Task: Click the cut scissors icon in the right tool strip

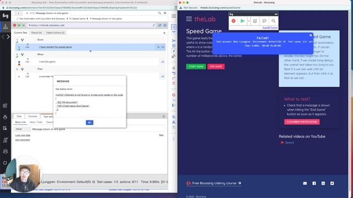Action: coord(174,122)
